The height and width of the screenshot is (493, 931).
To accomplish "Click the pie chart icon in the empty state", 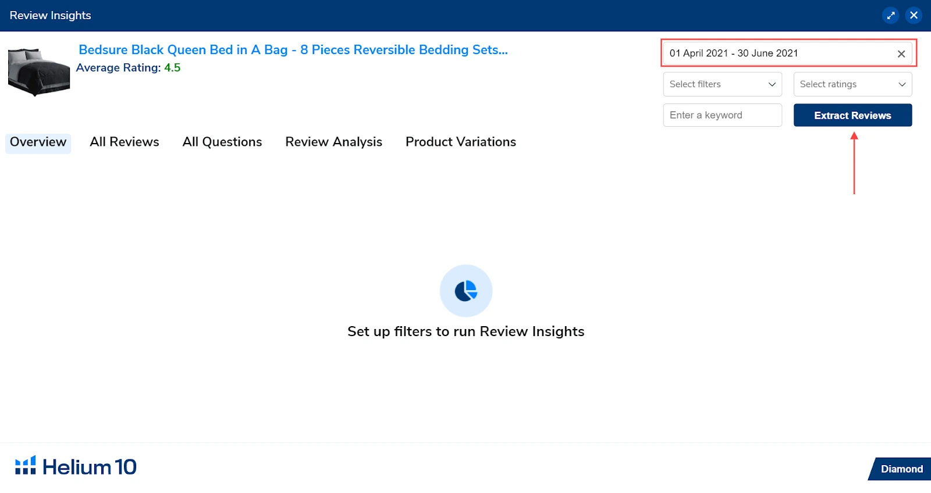I will (465, 291).
